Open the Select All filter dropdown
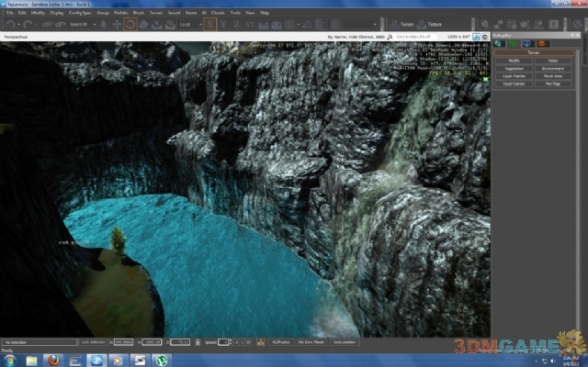The height and width of the screenshot is (367, 588). (x=83, y=25)
